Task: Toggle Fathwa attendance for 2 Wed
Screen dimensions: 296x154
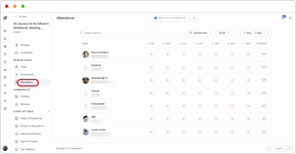Action: pyautogui.click(x=168, y=93)
